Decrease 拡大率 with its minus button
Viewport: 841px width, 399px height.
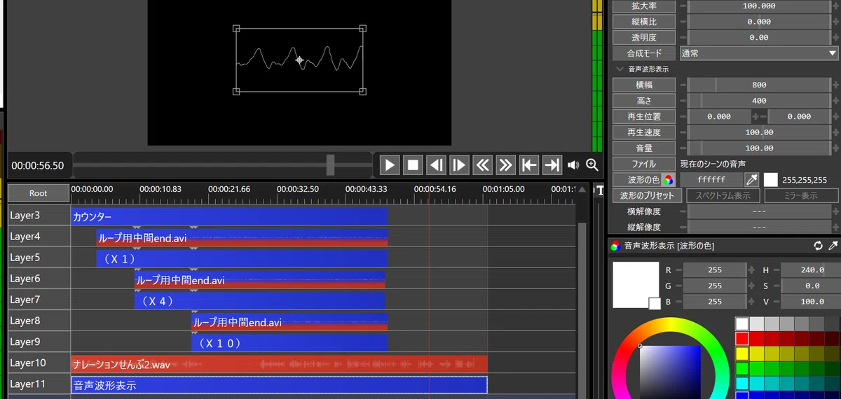[683, 6]
